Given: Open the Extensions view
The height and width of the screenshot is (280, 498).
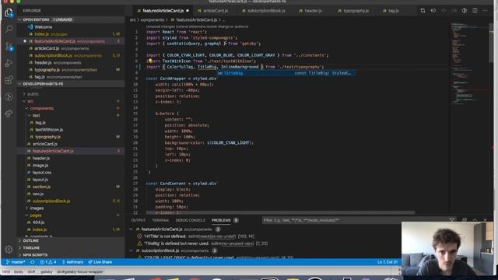Looking at the screenshot, I should 9,79.
